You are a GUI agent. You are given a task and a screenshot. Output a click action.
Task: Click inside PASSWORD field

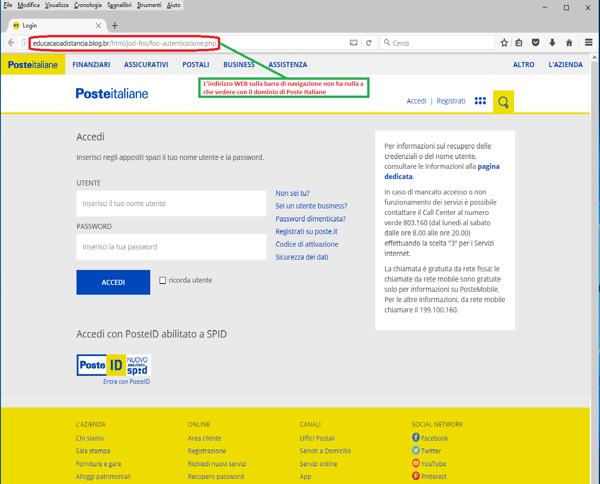click(x=171, y=247)
